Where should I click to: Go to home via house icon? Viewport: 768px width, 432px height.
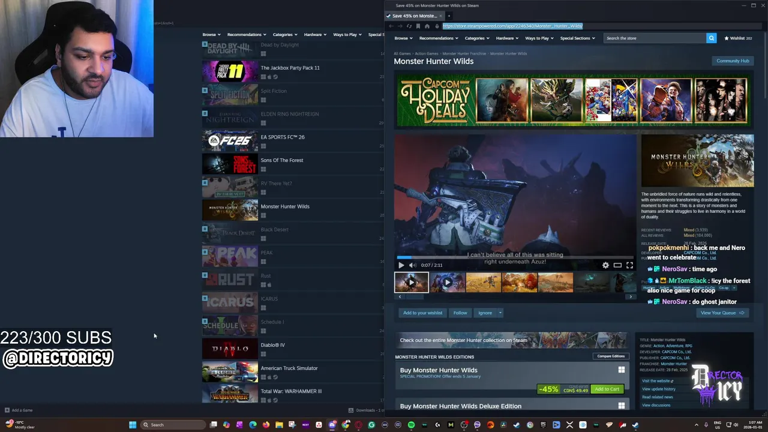click(x=427, y=26)
